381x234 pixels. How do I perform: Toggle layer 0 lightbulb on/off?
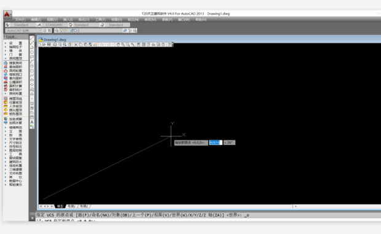point(61,31)
